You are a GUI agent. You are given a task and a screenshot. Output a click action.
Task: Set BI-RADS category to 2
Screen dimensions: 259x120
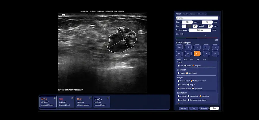point(206,47)
